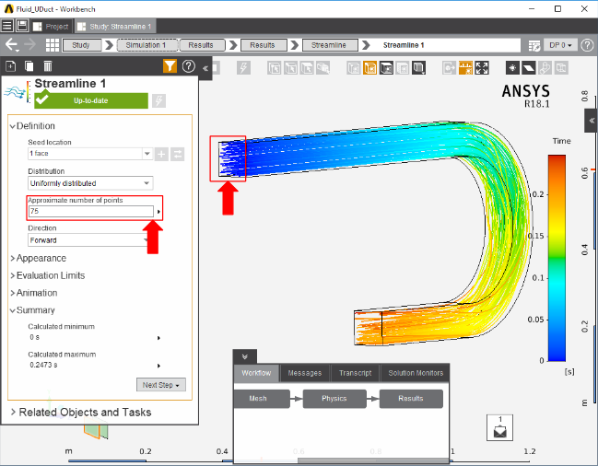Select the Solution Monitors tab
The width and height of the screenshot is (598, 466).
(x=416, y=373)
